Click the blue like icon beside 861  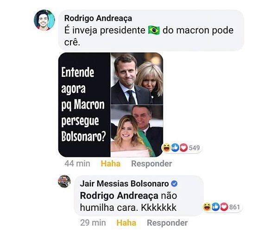215,207
